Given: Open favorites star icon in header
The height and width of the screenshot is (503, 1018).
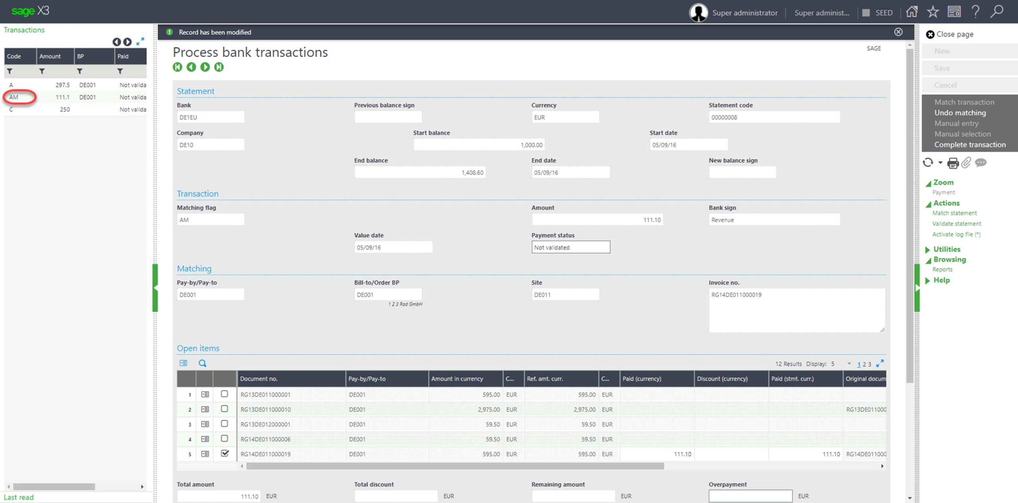Looking at the screenshot, I should pyautogui.click(x=933, y=12).
